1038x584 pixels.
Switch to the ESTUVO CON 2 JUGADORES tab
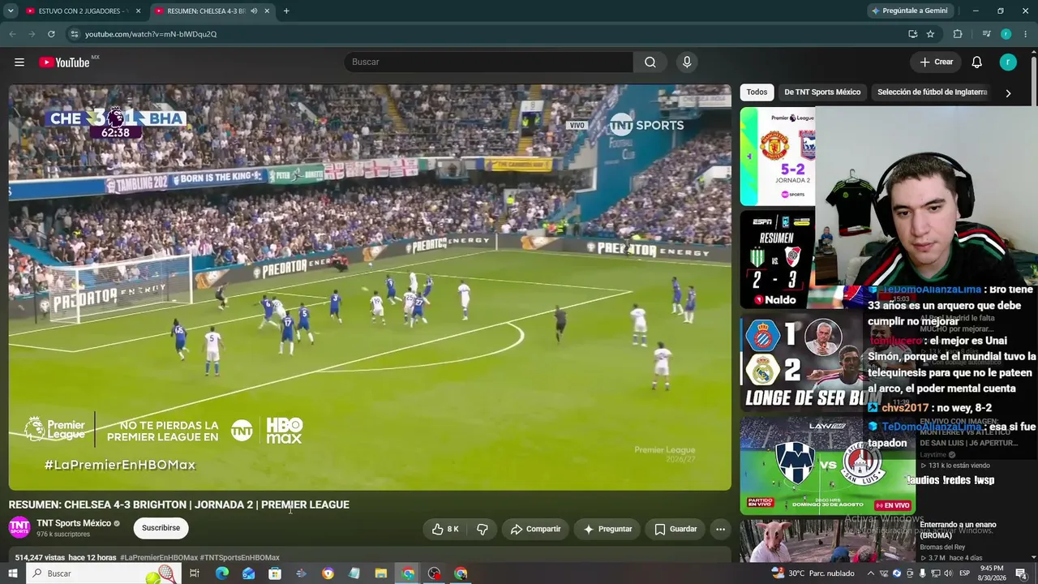[x=83, y=11]
